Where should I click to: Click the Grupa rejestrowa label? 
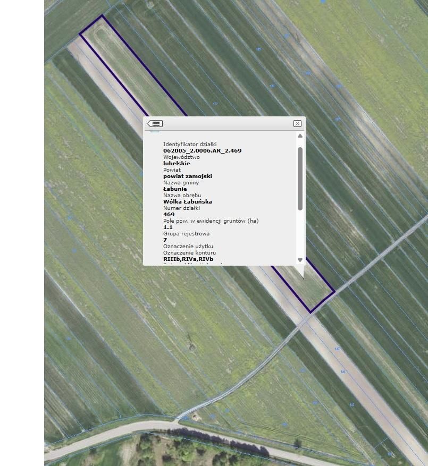[186, 234]
